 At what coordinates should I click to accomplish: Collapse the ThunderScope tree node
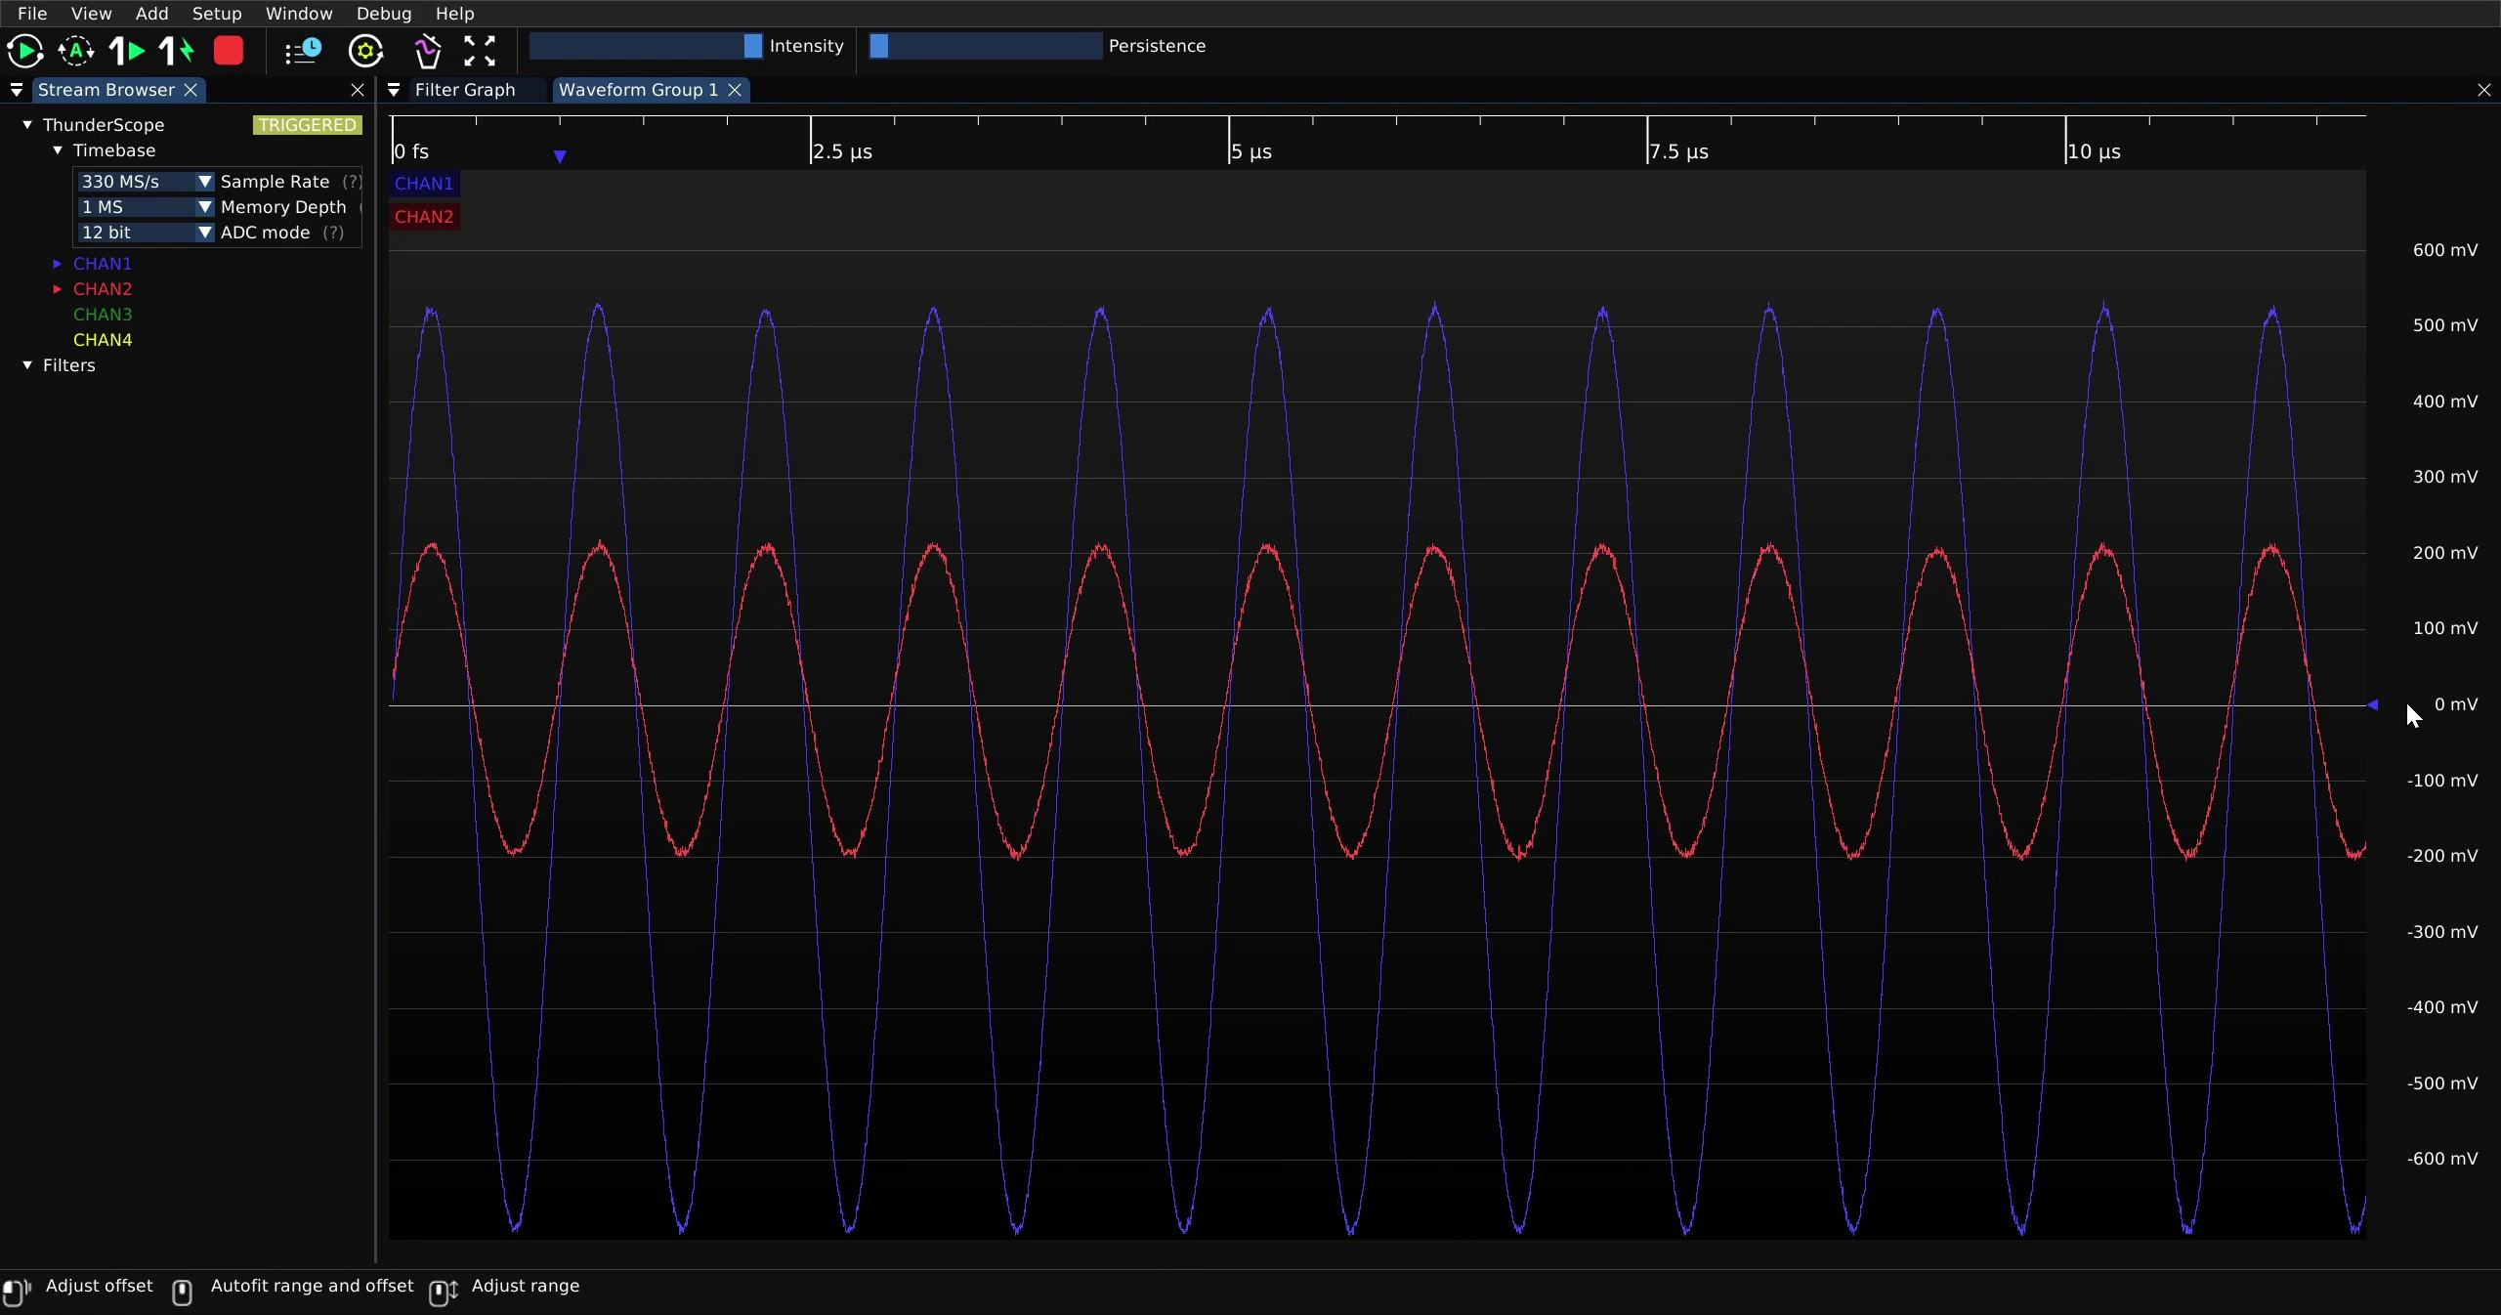click(27, 125)
